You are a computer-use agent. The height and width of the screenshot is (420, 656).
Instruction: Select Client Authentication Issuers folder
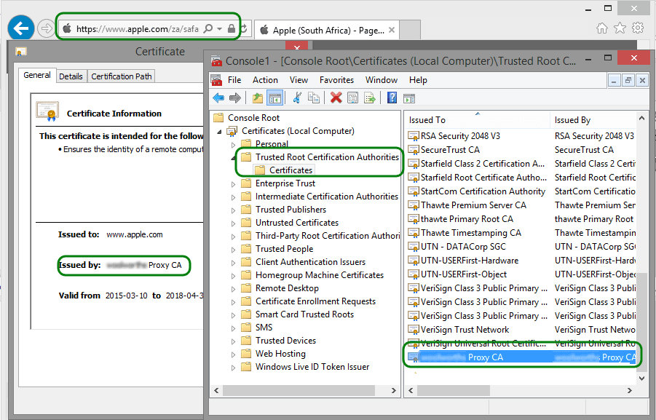click(310, 262)
